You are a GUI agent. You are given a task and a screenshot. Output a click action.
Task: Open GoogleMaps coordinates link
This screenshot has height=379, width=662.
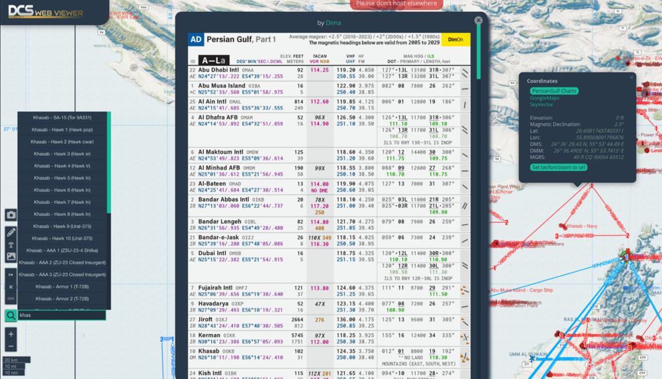click(545, 97)
